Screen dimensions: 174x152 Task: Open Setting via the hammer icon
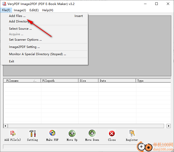[32, 133]
